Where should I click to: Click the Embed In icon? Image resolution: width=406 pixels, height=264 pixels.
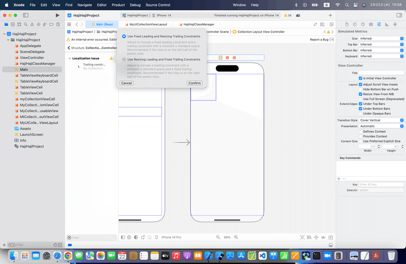pyautogui.click(x=331, y=237)
